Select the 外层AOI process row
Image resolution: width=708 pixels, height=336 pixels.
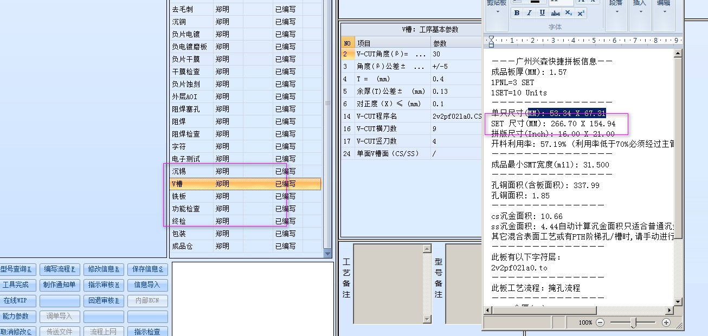point(246,96)
